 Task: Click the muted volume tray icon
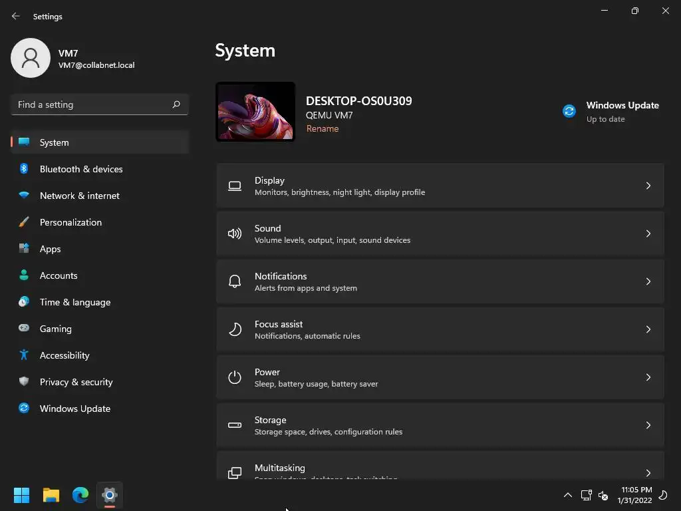point(603,495)
